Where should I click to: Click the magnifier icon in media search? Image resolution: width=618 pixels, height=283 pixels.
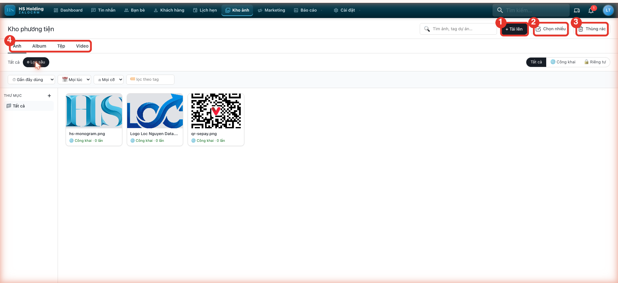pos(427,29)
